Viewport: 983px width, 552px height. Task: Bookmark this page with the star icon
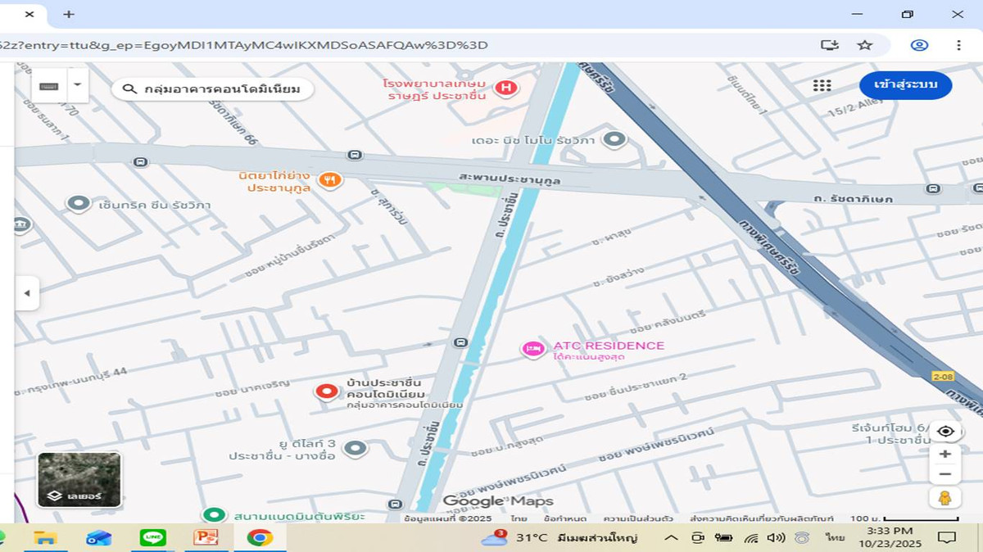865,45
